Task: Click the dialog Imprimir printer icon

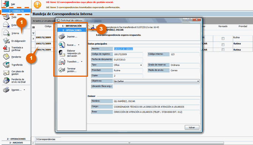Action: pyautogui.click(x=62, y=37)
